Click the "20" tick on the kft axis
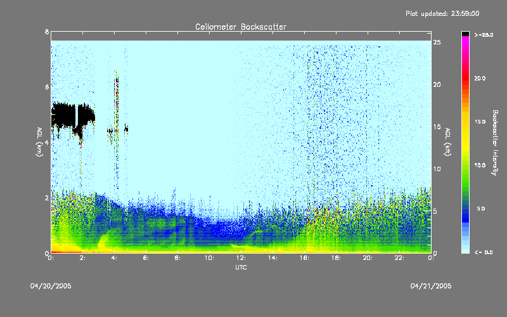This screenshot has width=507, height=317. pyautogui.click(x=437, y=84)
